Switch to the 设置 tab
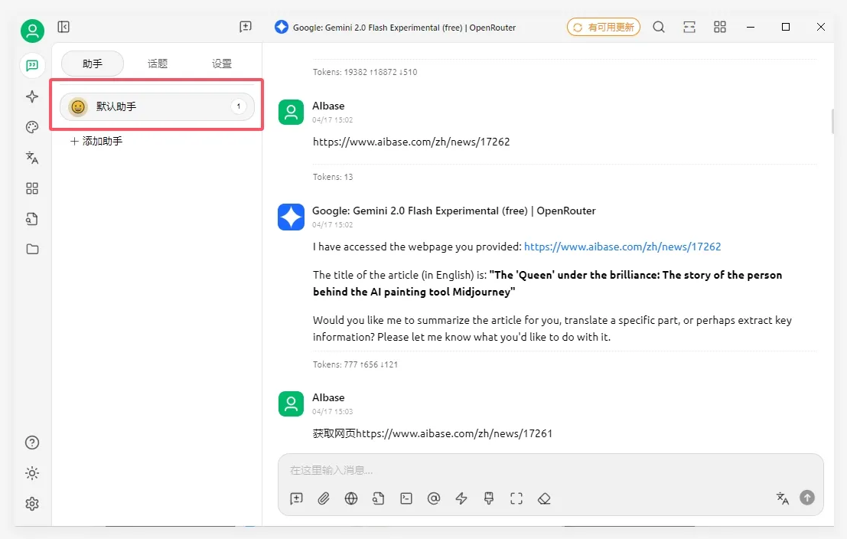847x539 pixels. tap(222, 64)
